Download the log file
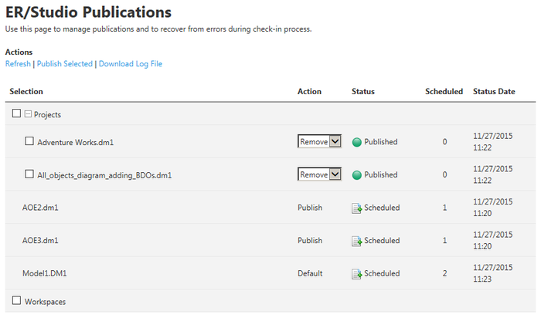541x318 pixels. 131,64
